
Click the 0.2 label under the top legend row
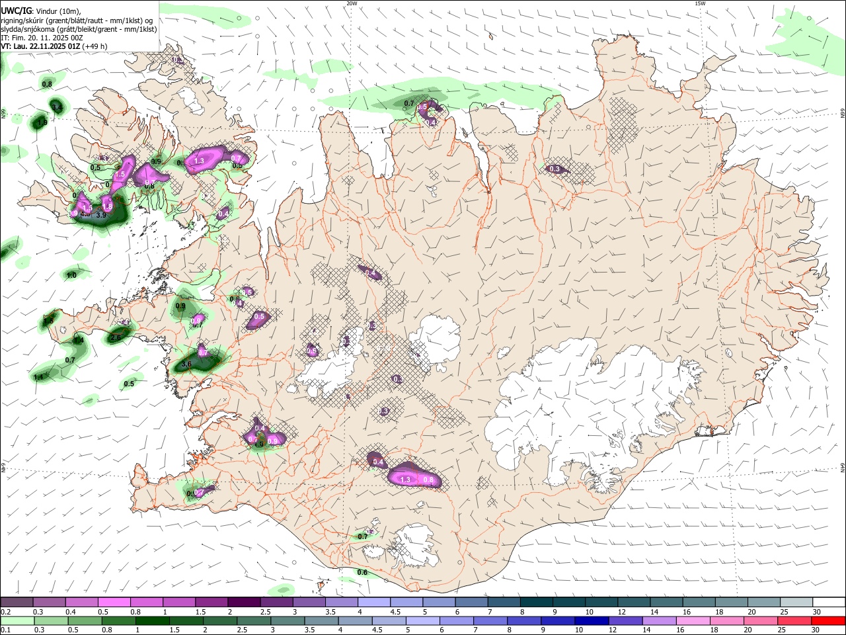[5, 612]
